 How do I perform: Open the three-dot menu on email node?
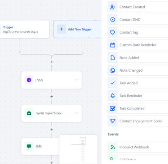coord(77,113)
